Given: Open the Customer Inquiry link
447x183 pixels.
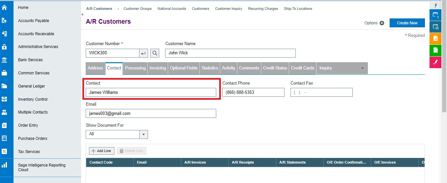Looking at the screenshot, I should coord(228,9).
